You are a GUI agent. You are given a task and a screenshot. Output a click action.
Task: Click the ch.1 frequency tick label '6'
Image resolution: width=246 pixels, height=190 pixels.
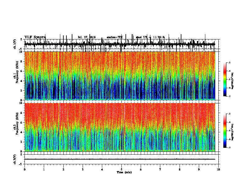[x=22, y=71]
